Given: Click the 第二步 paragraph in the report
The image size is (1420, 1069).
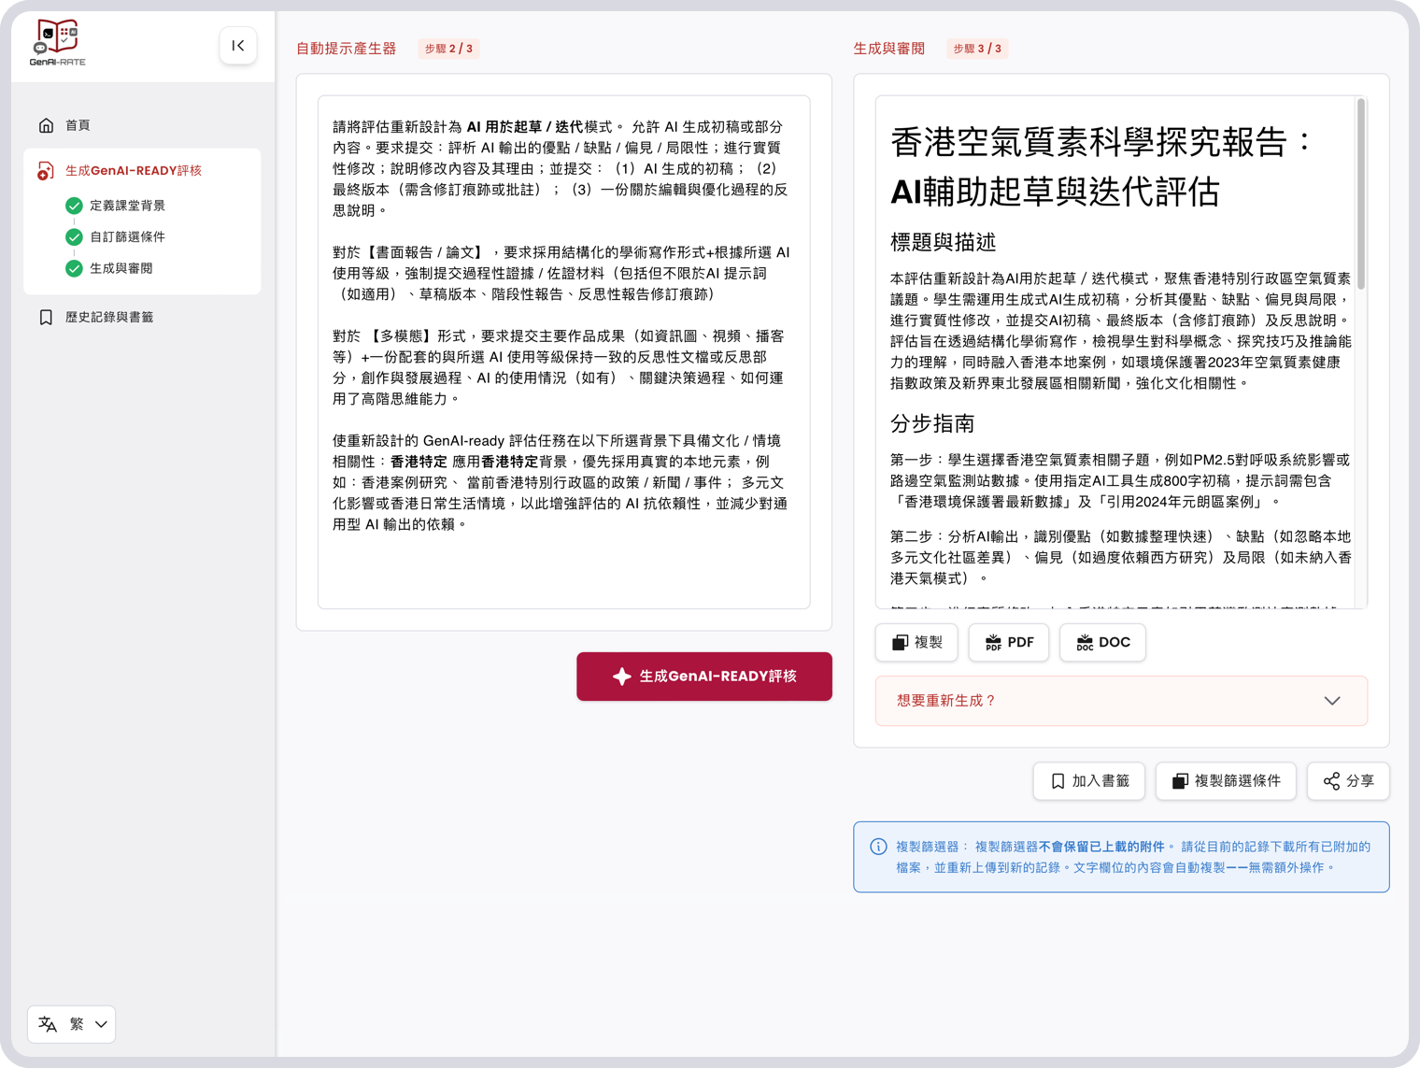Looking at the screenshot, I should [x=1120, y=558].
